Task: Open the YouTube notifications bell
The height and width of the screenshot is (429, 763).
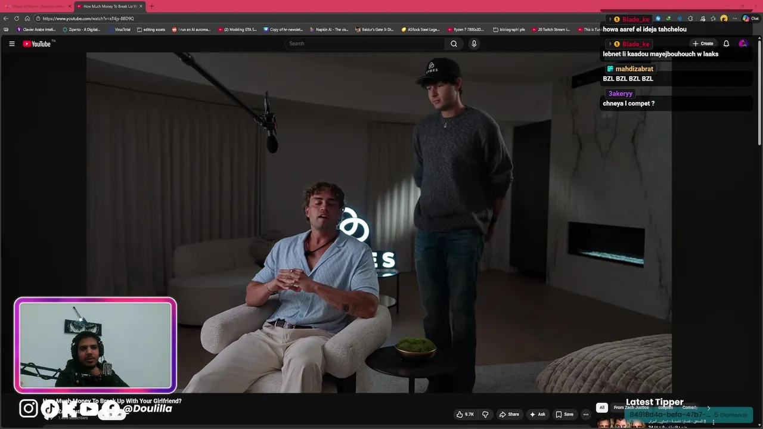Action: [726, 43]
